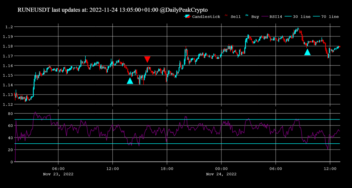Toggle the 70 line legend entry
Image resolution: width=352 pixels, height=188 pixels.
point(326,17)
